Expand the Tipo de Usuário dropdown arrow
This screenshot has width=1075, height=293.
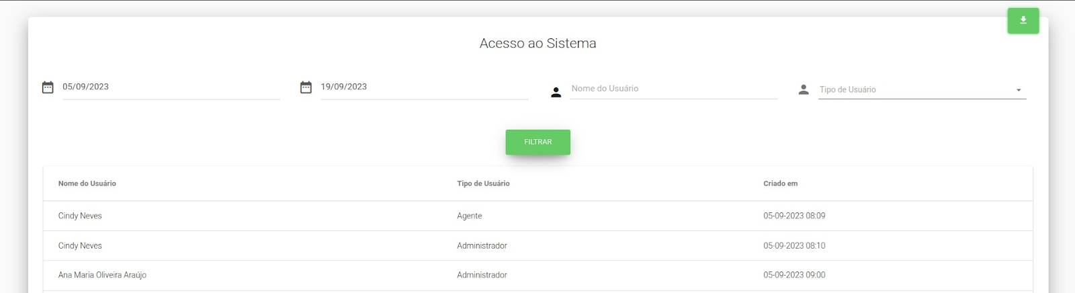click(x=1019, y=90)
